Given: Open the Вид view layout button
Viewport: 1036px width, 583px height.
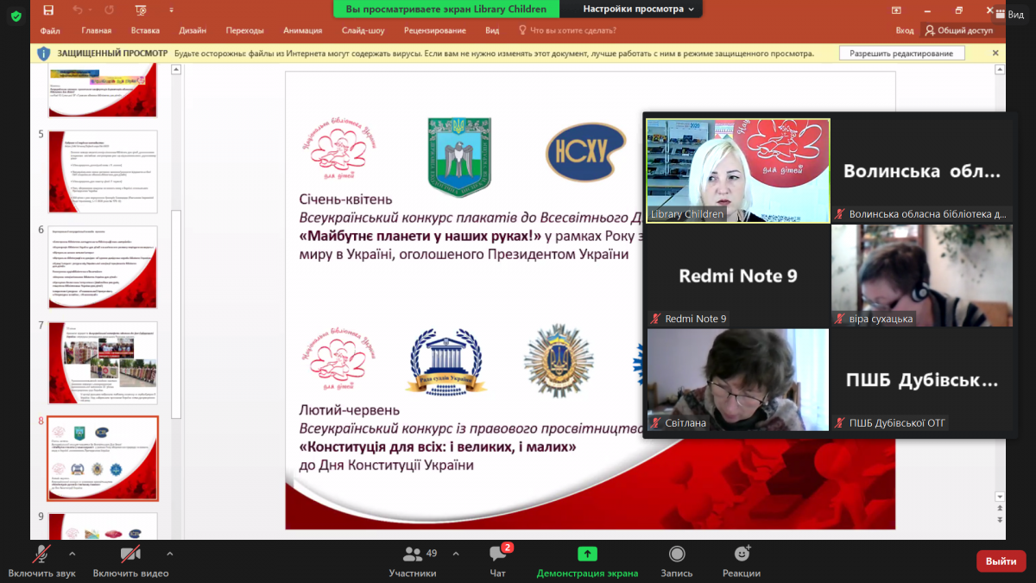Looking at the screenshot, I should pos(1008,16).
